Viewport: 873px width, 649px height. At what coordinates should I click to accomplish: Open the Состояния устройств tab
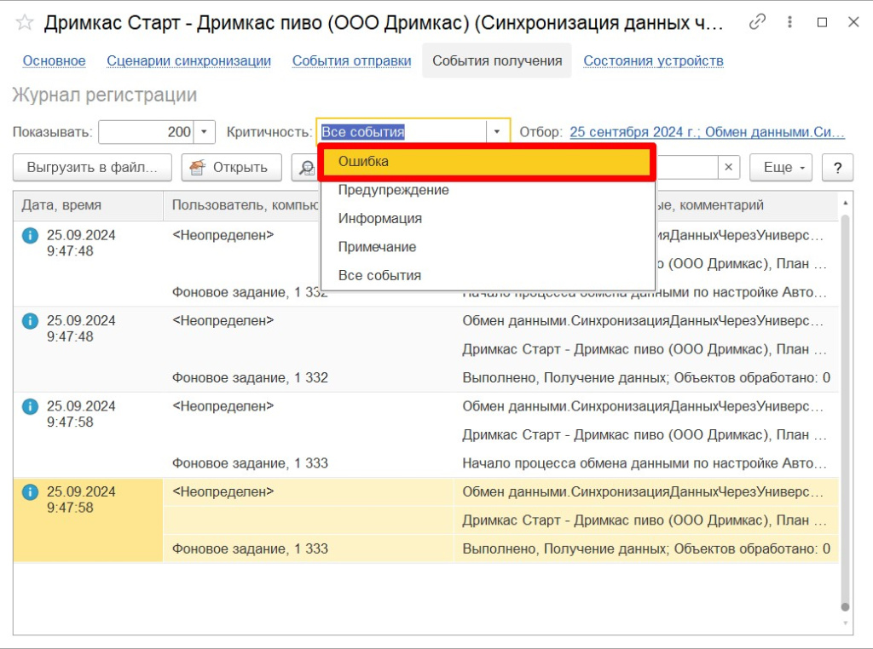653,60
